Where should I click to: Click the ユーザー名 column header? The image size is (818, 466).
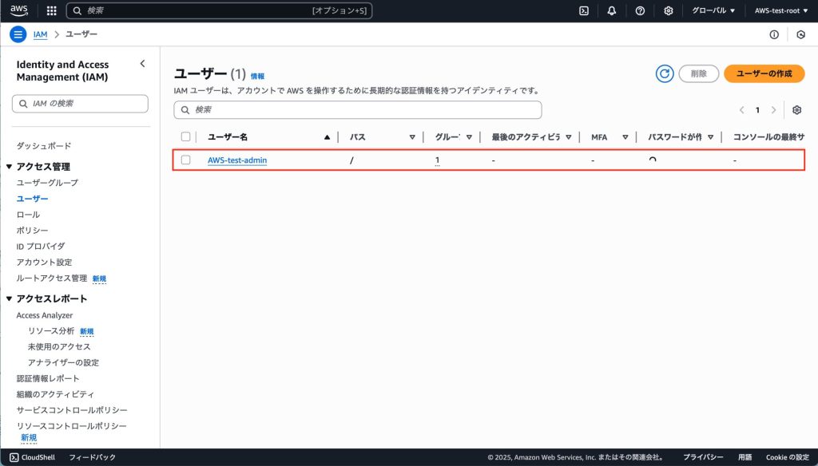click(228, 137)
